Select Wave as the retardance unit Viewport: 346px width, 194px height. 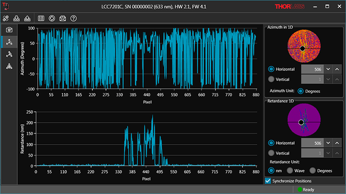290,171
